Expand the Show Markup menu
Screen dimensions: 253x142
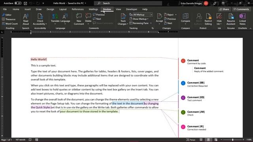(139, 19)
